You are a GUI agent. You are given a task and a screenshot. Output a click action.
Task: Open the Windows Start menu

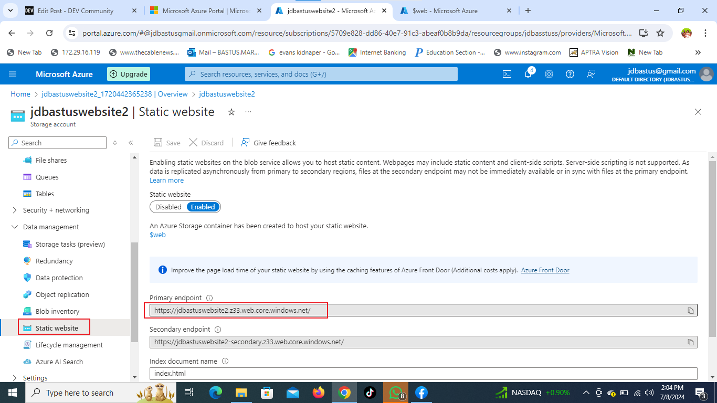(12, 393)
